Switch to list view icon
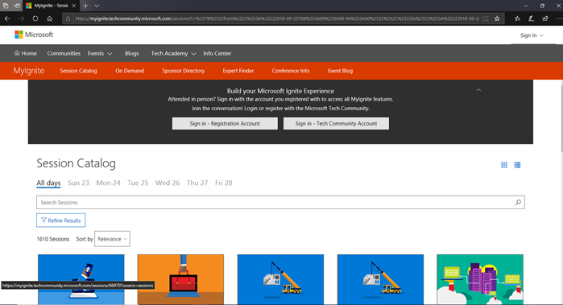The image size is (563, 305). coord(517,165)
